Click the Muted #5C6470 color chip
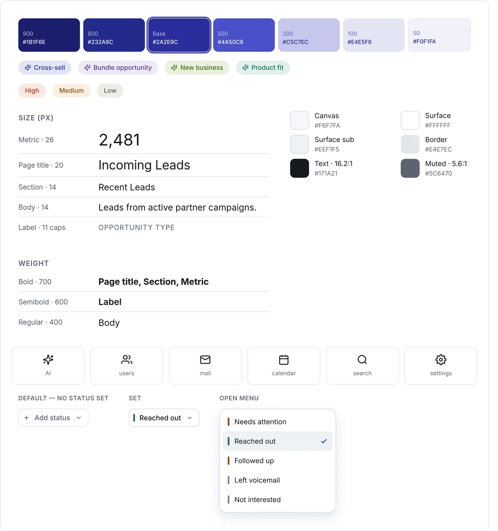 click(410, 168)
